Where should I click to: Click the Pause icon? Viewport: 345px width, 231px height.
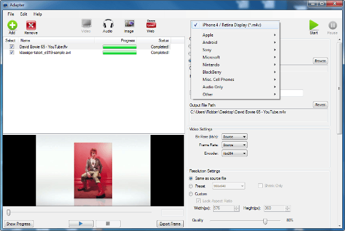click(333, 25)
